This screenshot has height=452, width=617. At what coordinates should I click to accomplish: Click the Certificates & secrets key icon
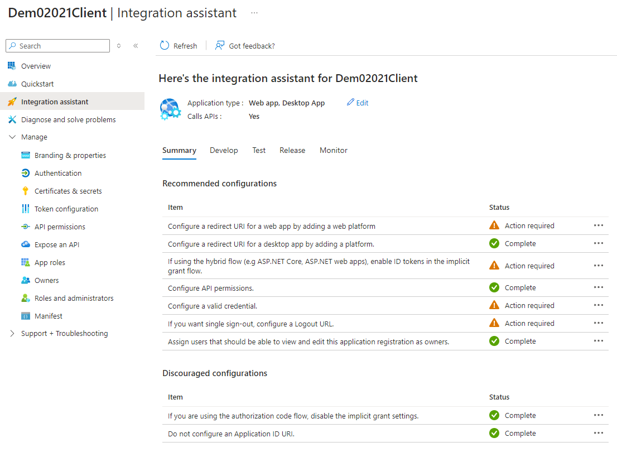coord(26,191)
